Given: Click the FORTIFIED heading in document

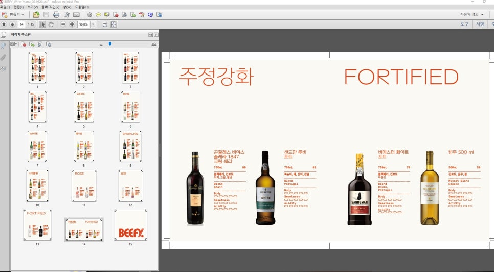Looking at the screenshot, I should pyautogui.click(x=401, y=77).
